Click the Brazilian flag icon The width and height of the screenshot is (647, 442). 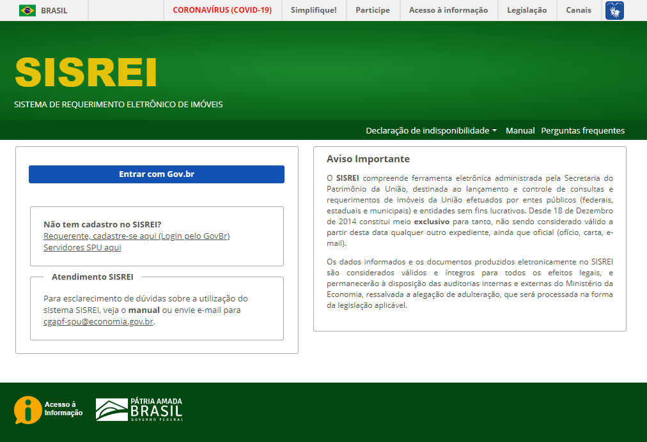pos(27,10)
